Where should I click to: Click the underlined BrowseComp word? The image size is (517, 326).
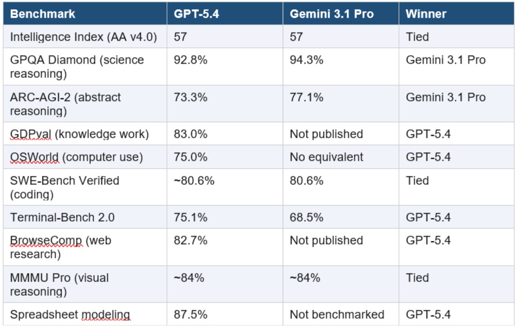coord(46,240)
